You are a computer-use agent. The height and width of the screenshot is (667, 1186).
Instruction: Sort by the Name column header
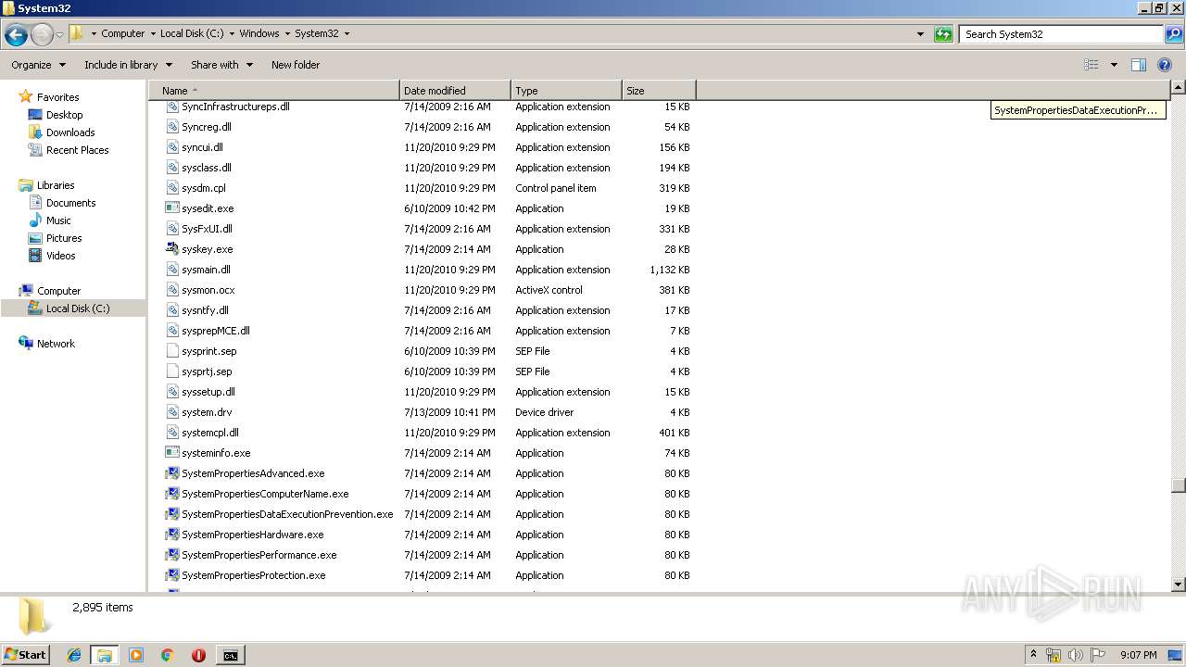pos(274,91)
